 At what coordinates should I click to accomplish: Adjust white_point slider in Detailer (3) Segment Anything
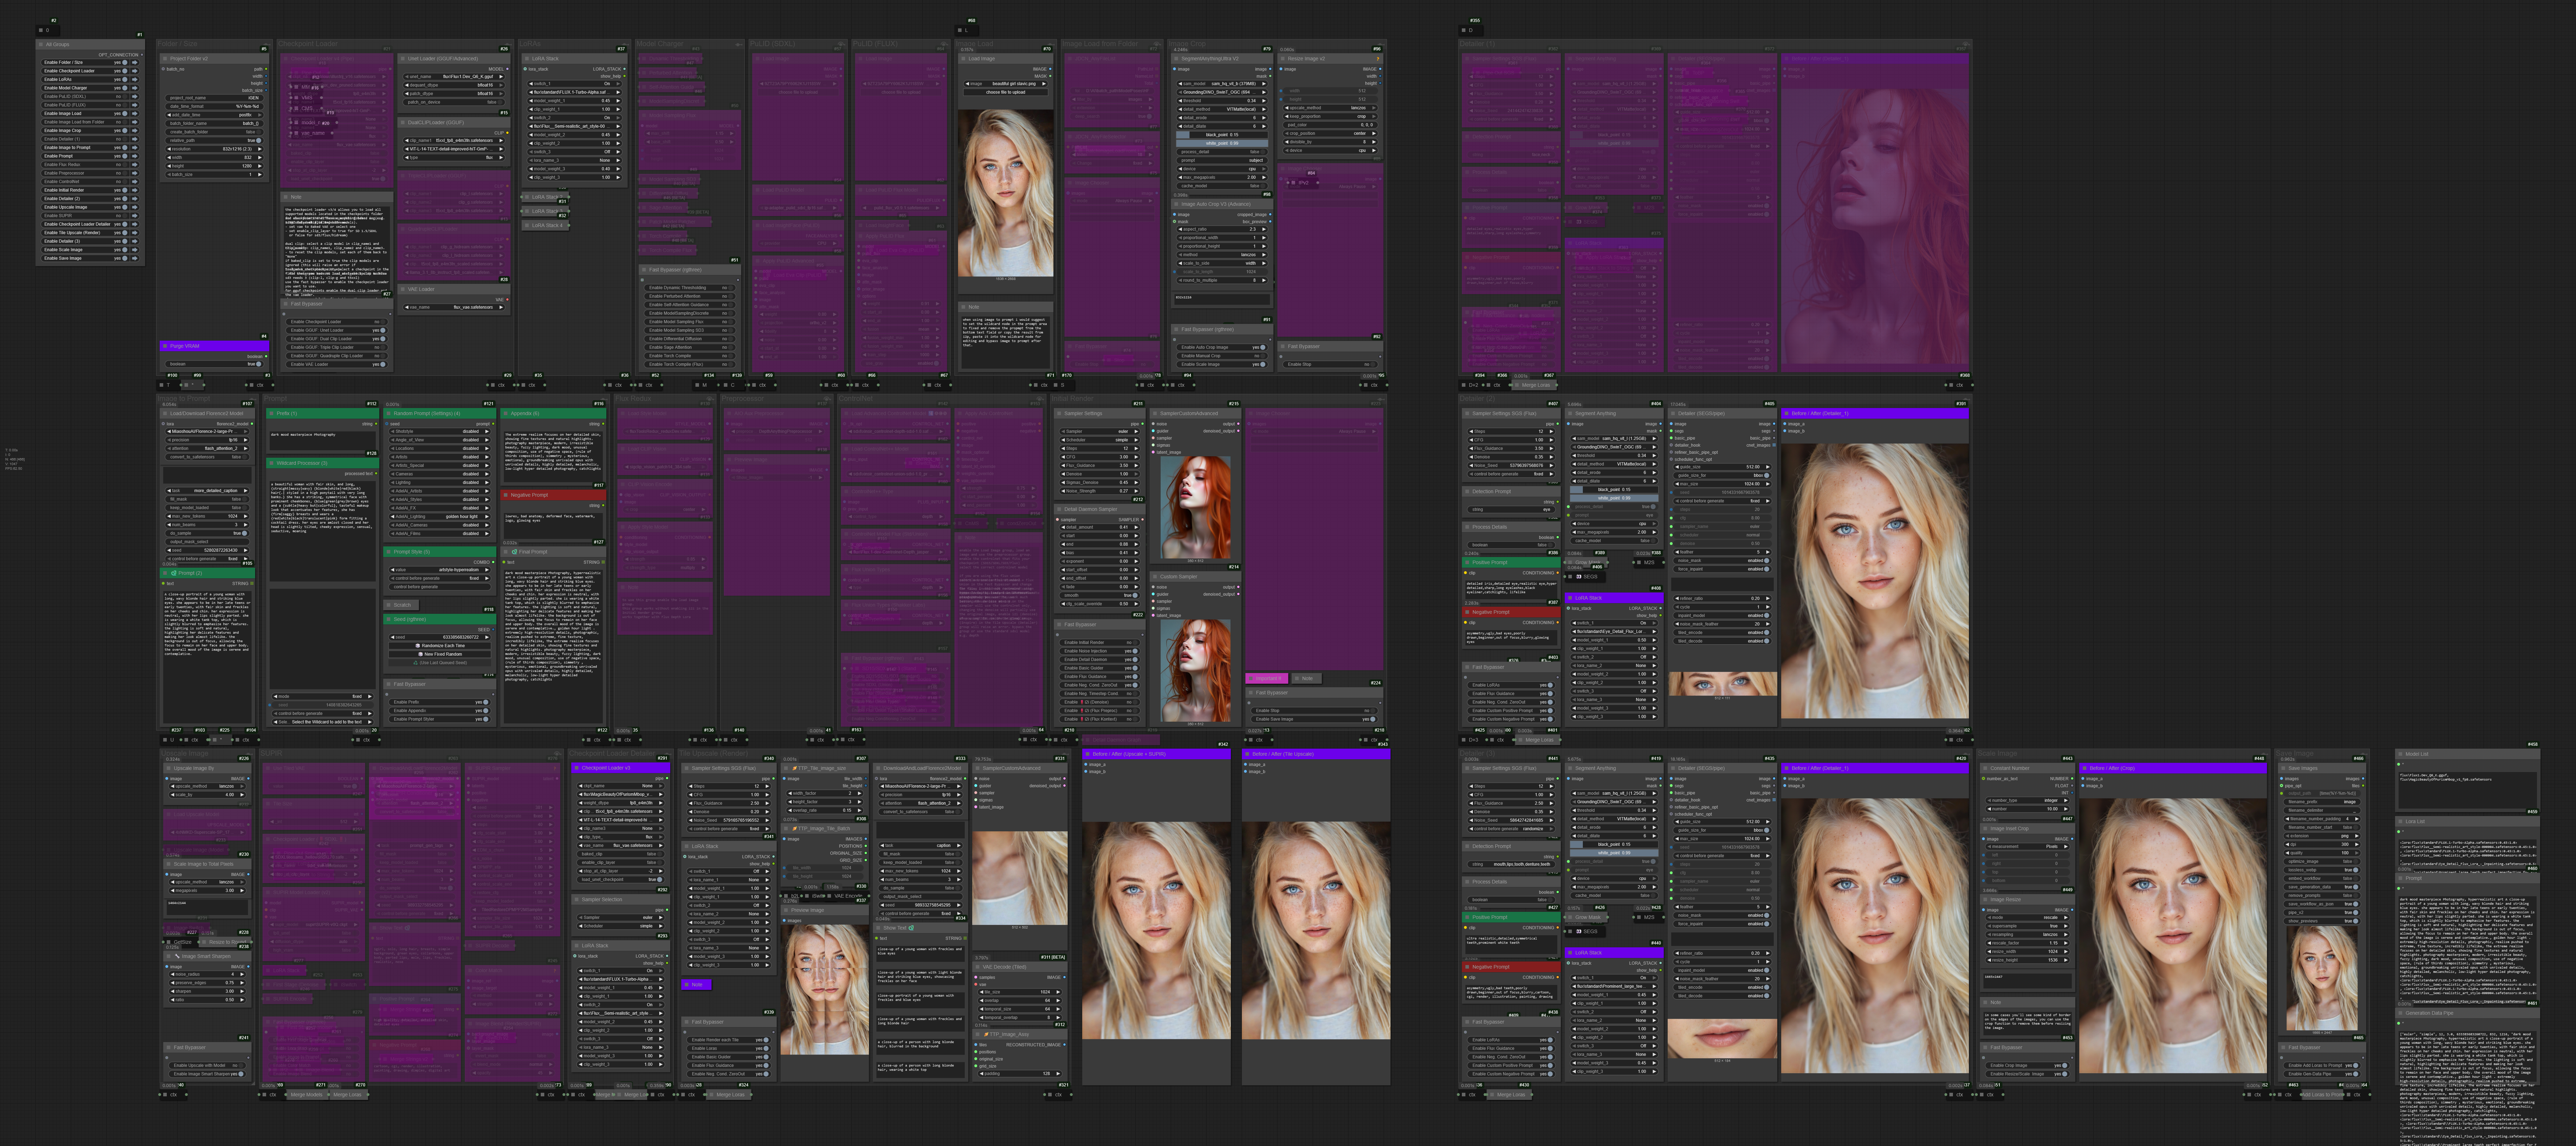[x=1614, y=853]
